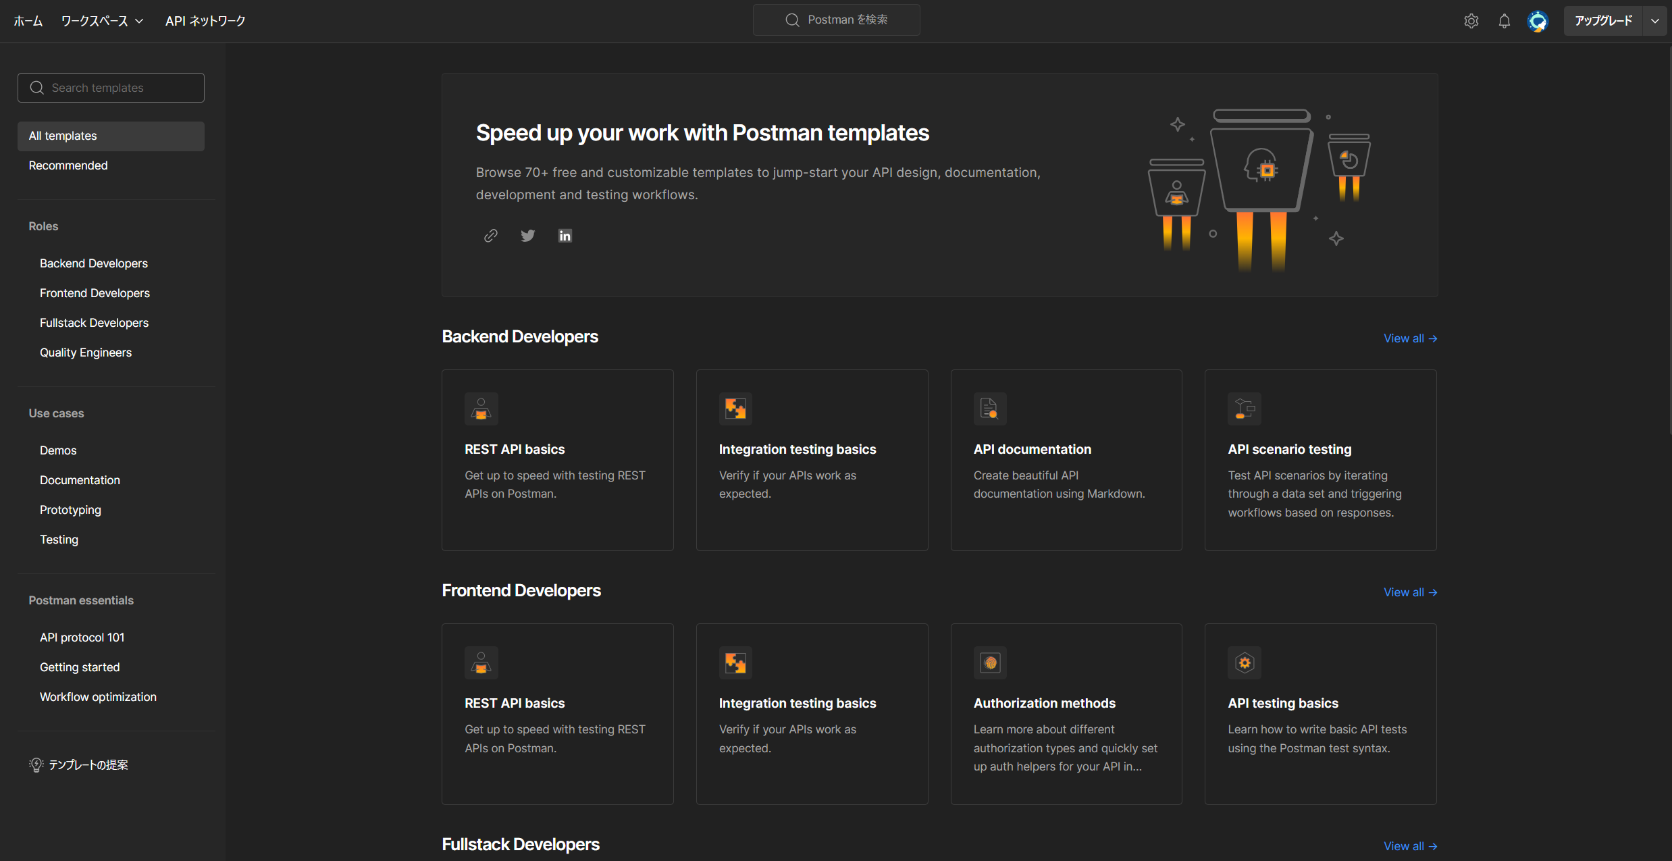Select Quality Engineers role filter
Viewport: 1672px width, 861px height.
86,353
